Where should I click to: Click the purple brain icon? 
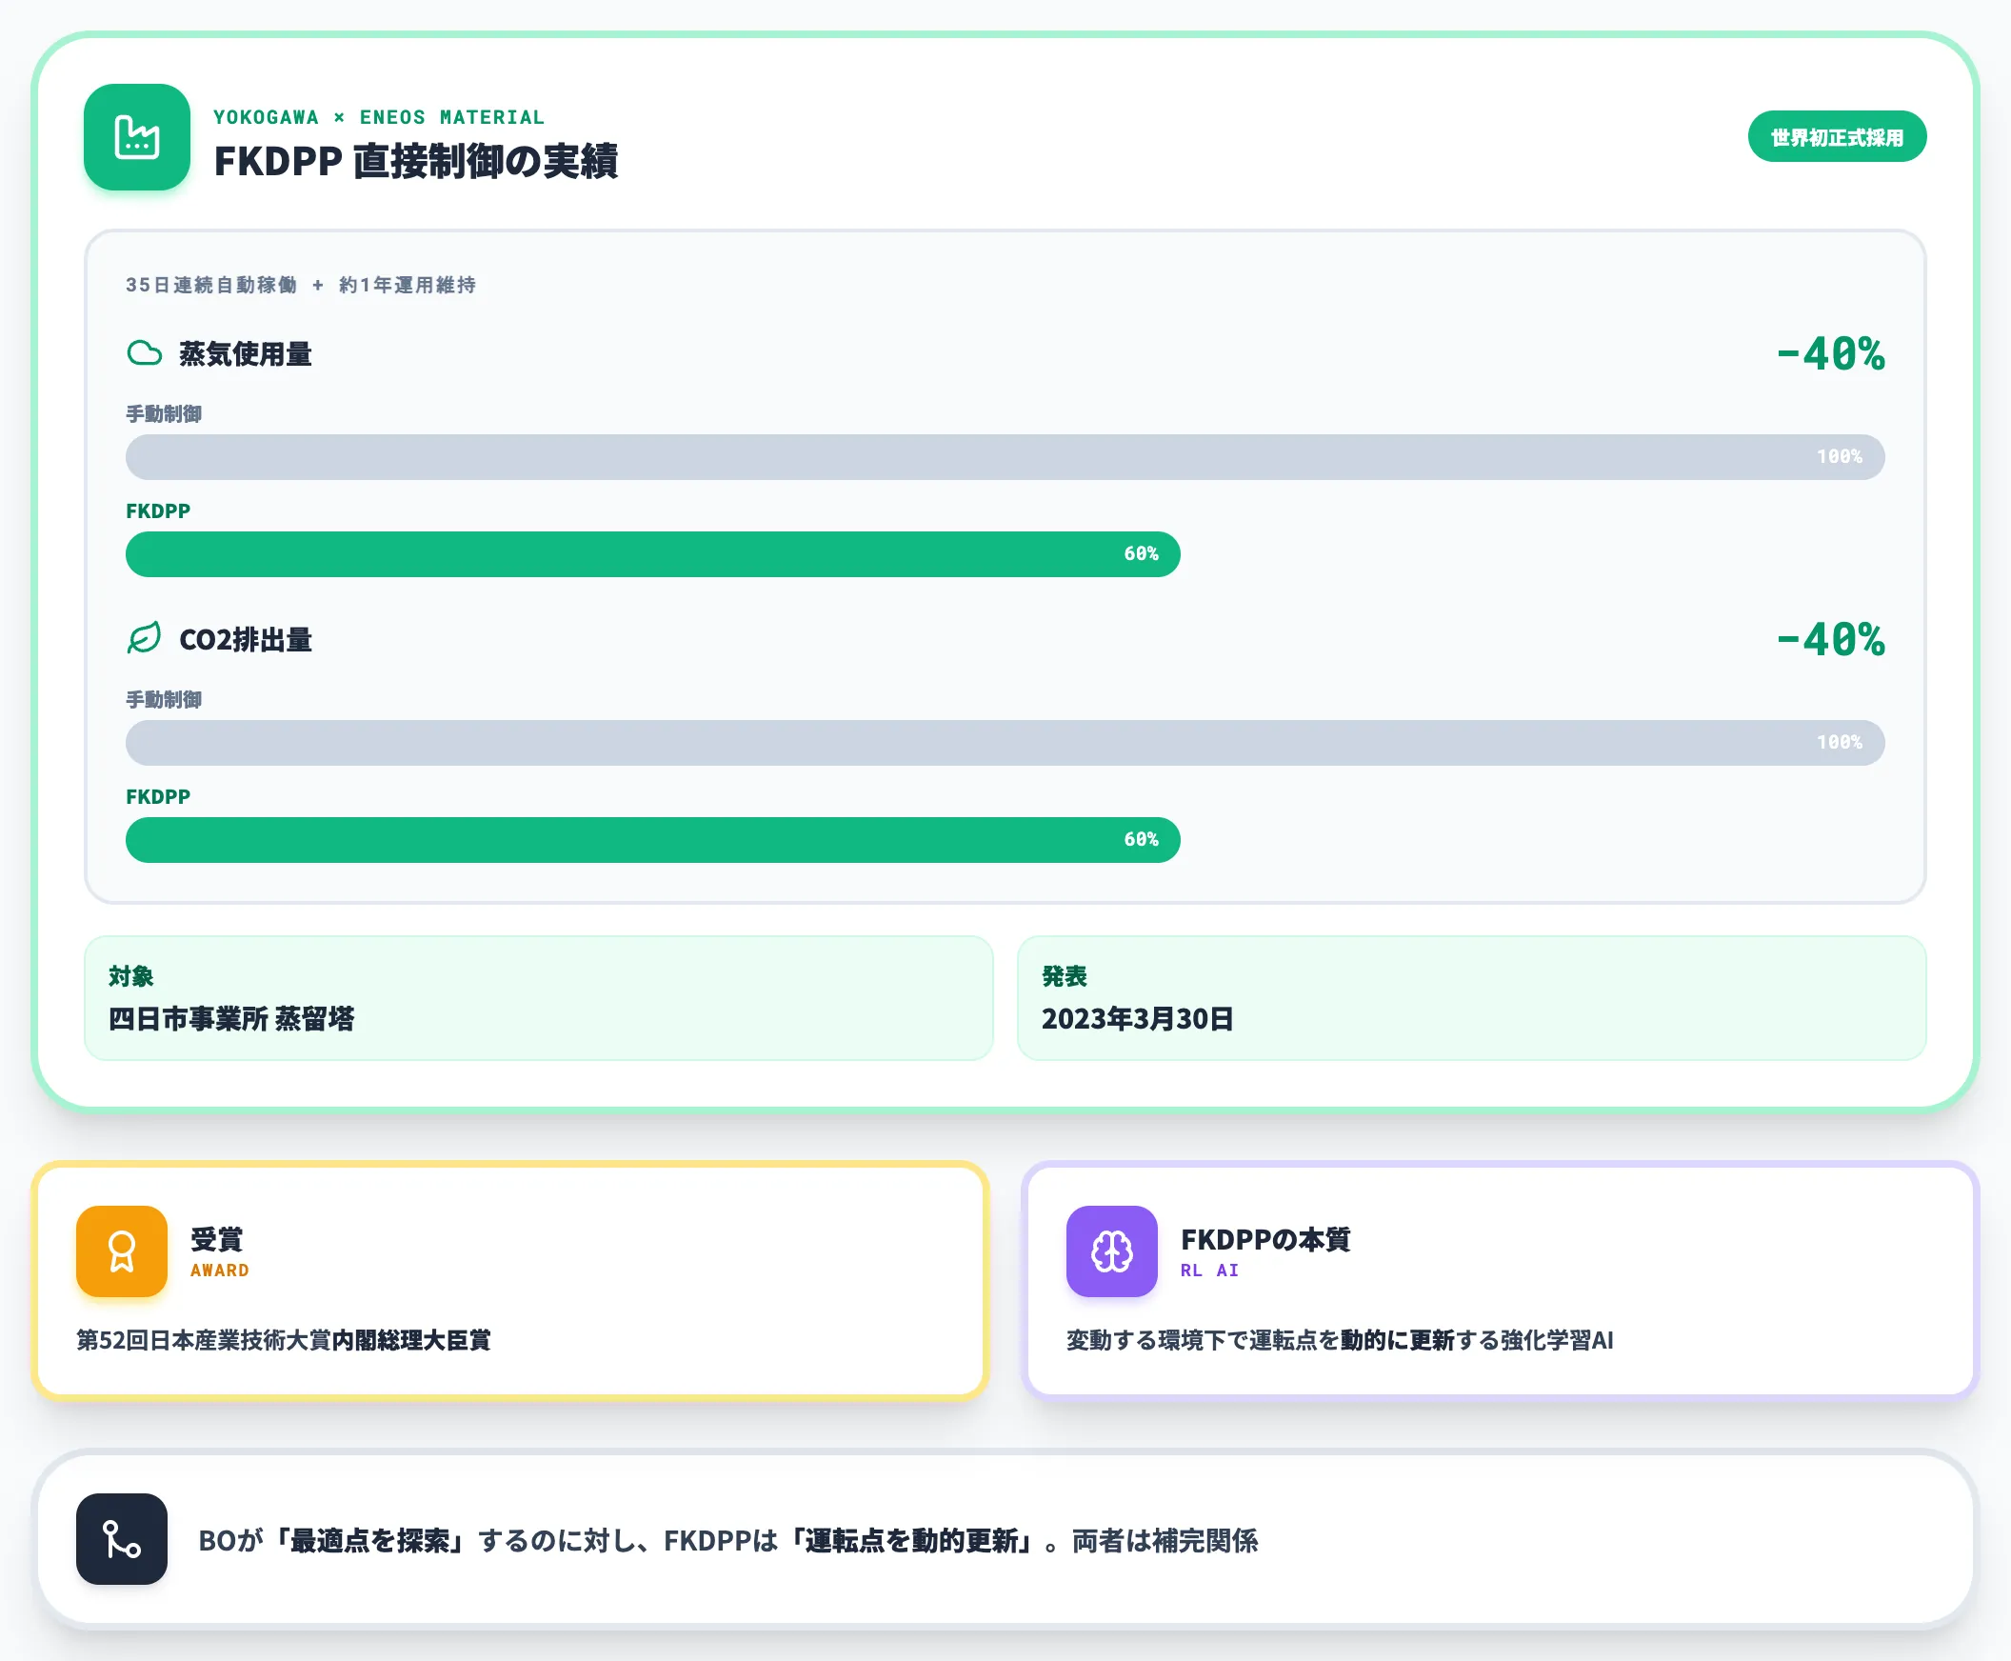tap(1112, 1251)
